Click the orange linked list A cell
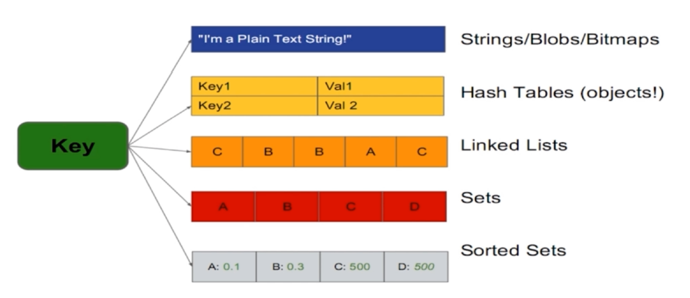Viewport: 690px width, 298px height. point(371,152)
